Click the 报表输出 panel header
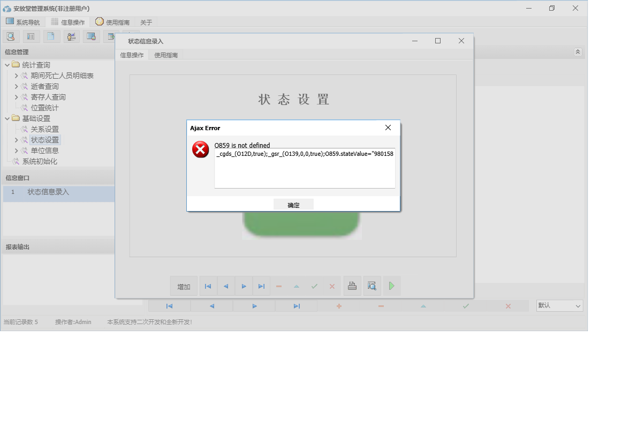Image resolution: width=637 pixels, height=443 pixels. click(x=58, y=247)
